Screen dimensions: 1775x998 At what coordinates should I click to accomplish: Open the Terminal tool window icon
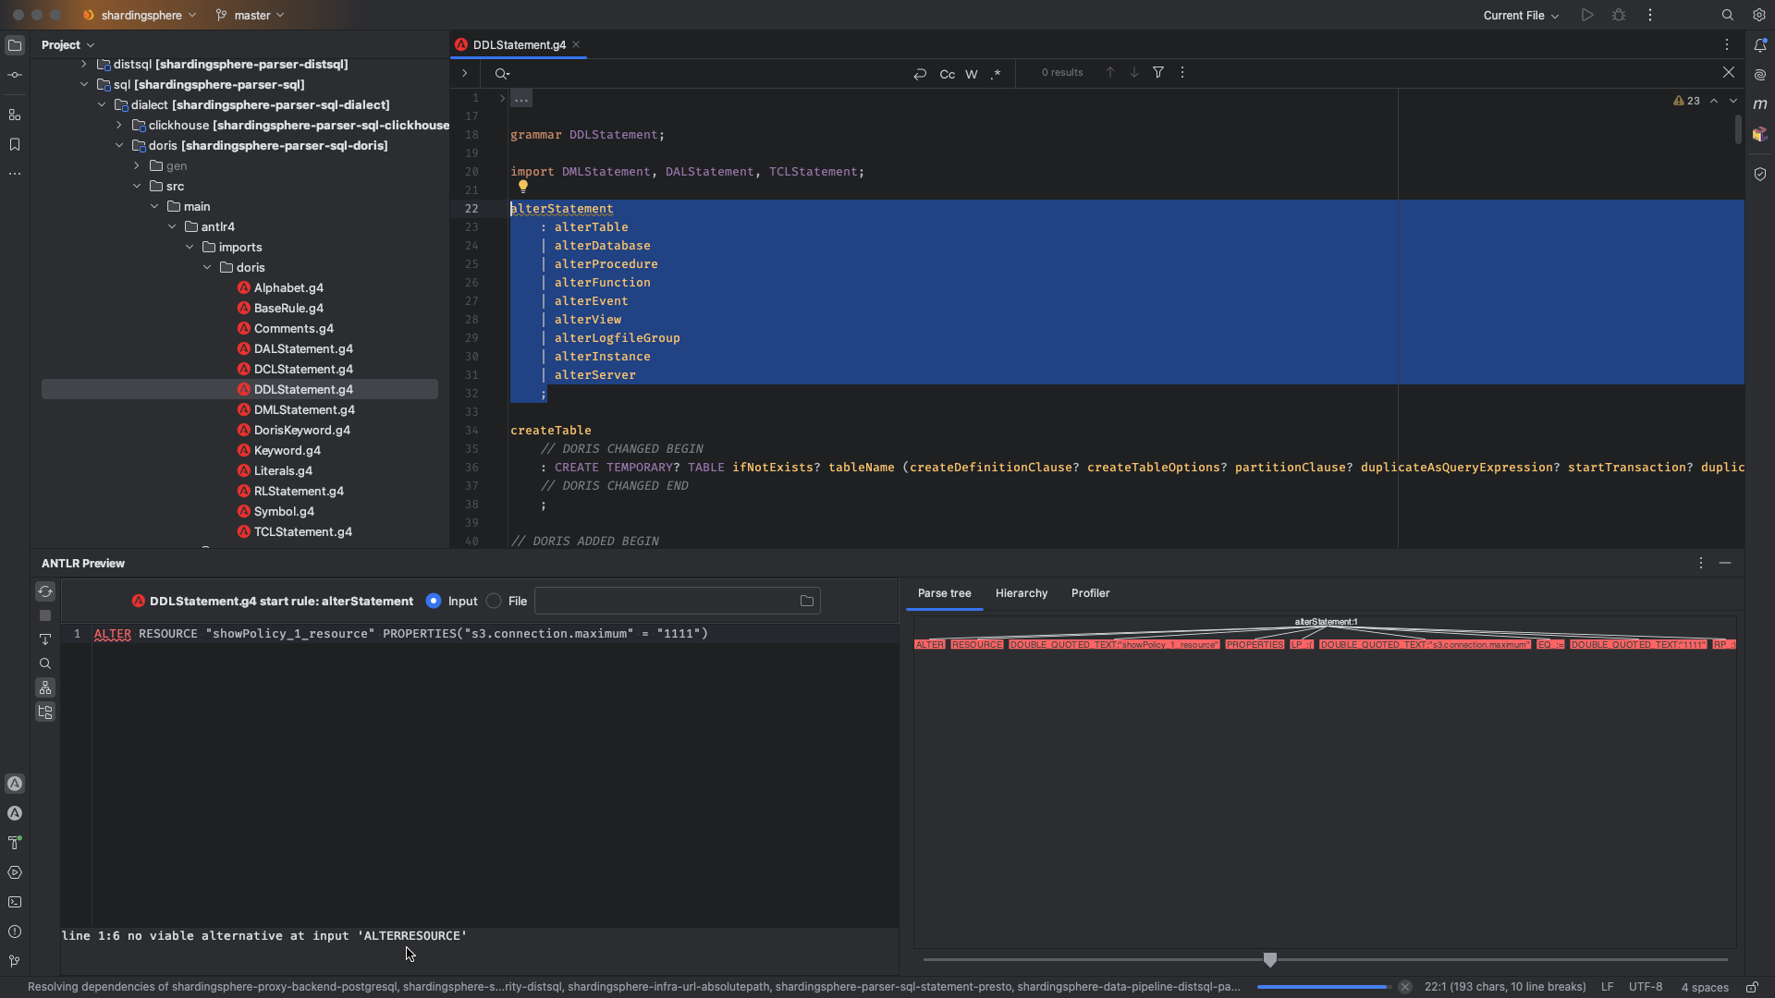click(x=15, y=903)
